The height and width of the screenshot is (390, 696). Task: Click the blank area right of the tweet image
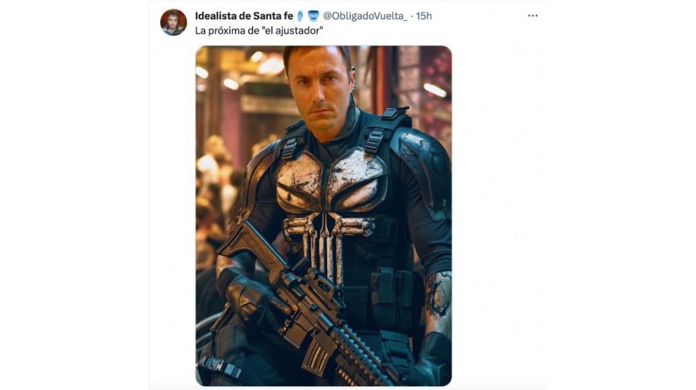[x=500, y=215]
